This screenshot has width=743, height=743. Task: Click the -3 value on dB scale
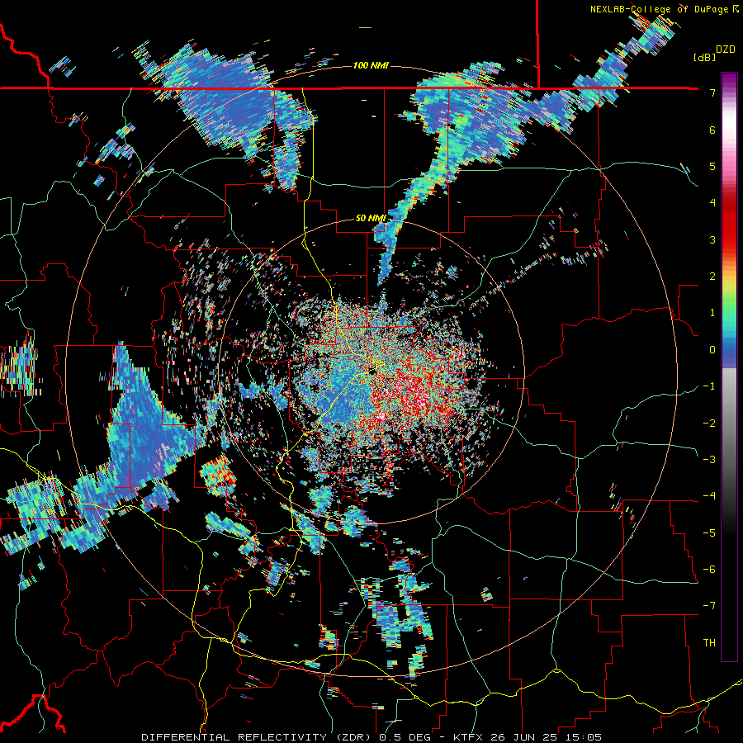point(709,459)
